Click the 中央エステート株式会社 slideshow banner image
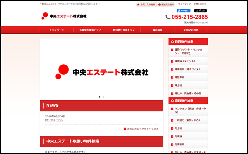 [x=102, y=69]
